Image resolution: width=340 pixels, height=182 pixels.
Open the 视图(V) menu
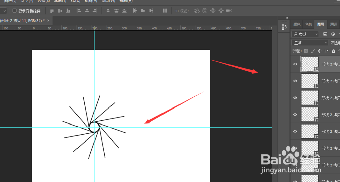point(91,1)
